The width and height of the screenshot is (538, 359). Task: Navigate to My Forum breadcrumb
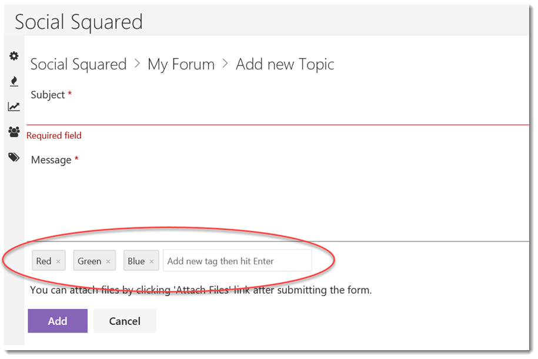pyautogui.click(x=181, y=65)
